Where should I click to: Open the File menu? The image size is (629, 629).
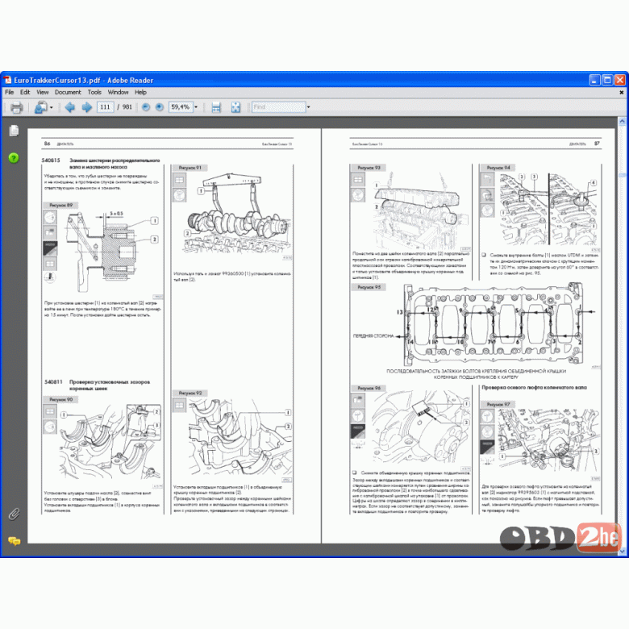(9, 92)
